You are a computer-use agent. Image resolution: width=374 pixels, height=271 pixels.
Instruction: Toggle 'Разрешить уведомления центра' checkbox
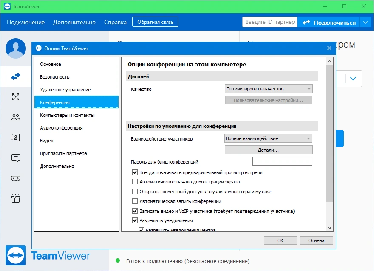click(141, 229)
